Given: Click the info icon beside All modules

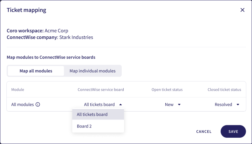Looking at the screenshot, I should 38,105.
